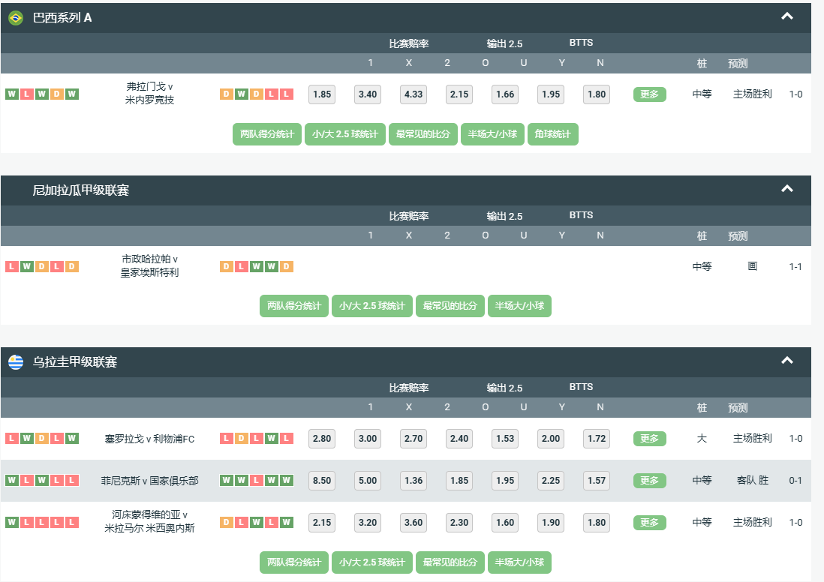Collapse the 巴西系列 A section
This screenshot has height=582, width=824.
[786, 16]
